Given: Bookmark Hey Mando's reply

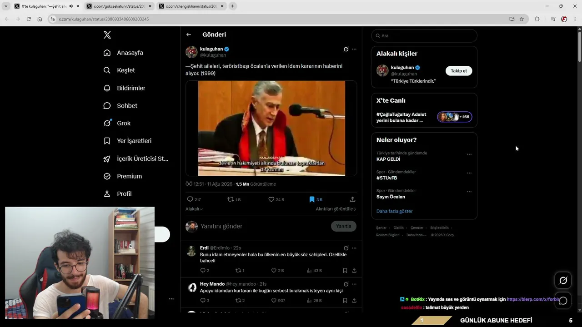Looking at the screenshot, I should (345, 301).
